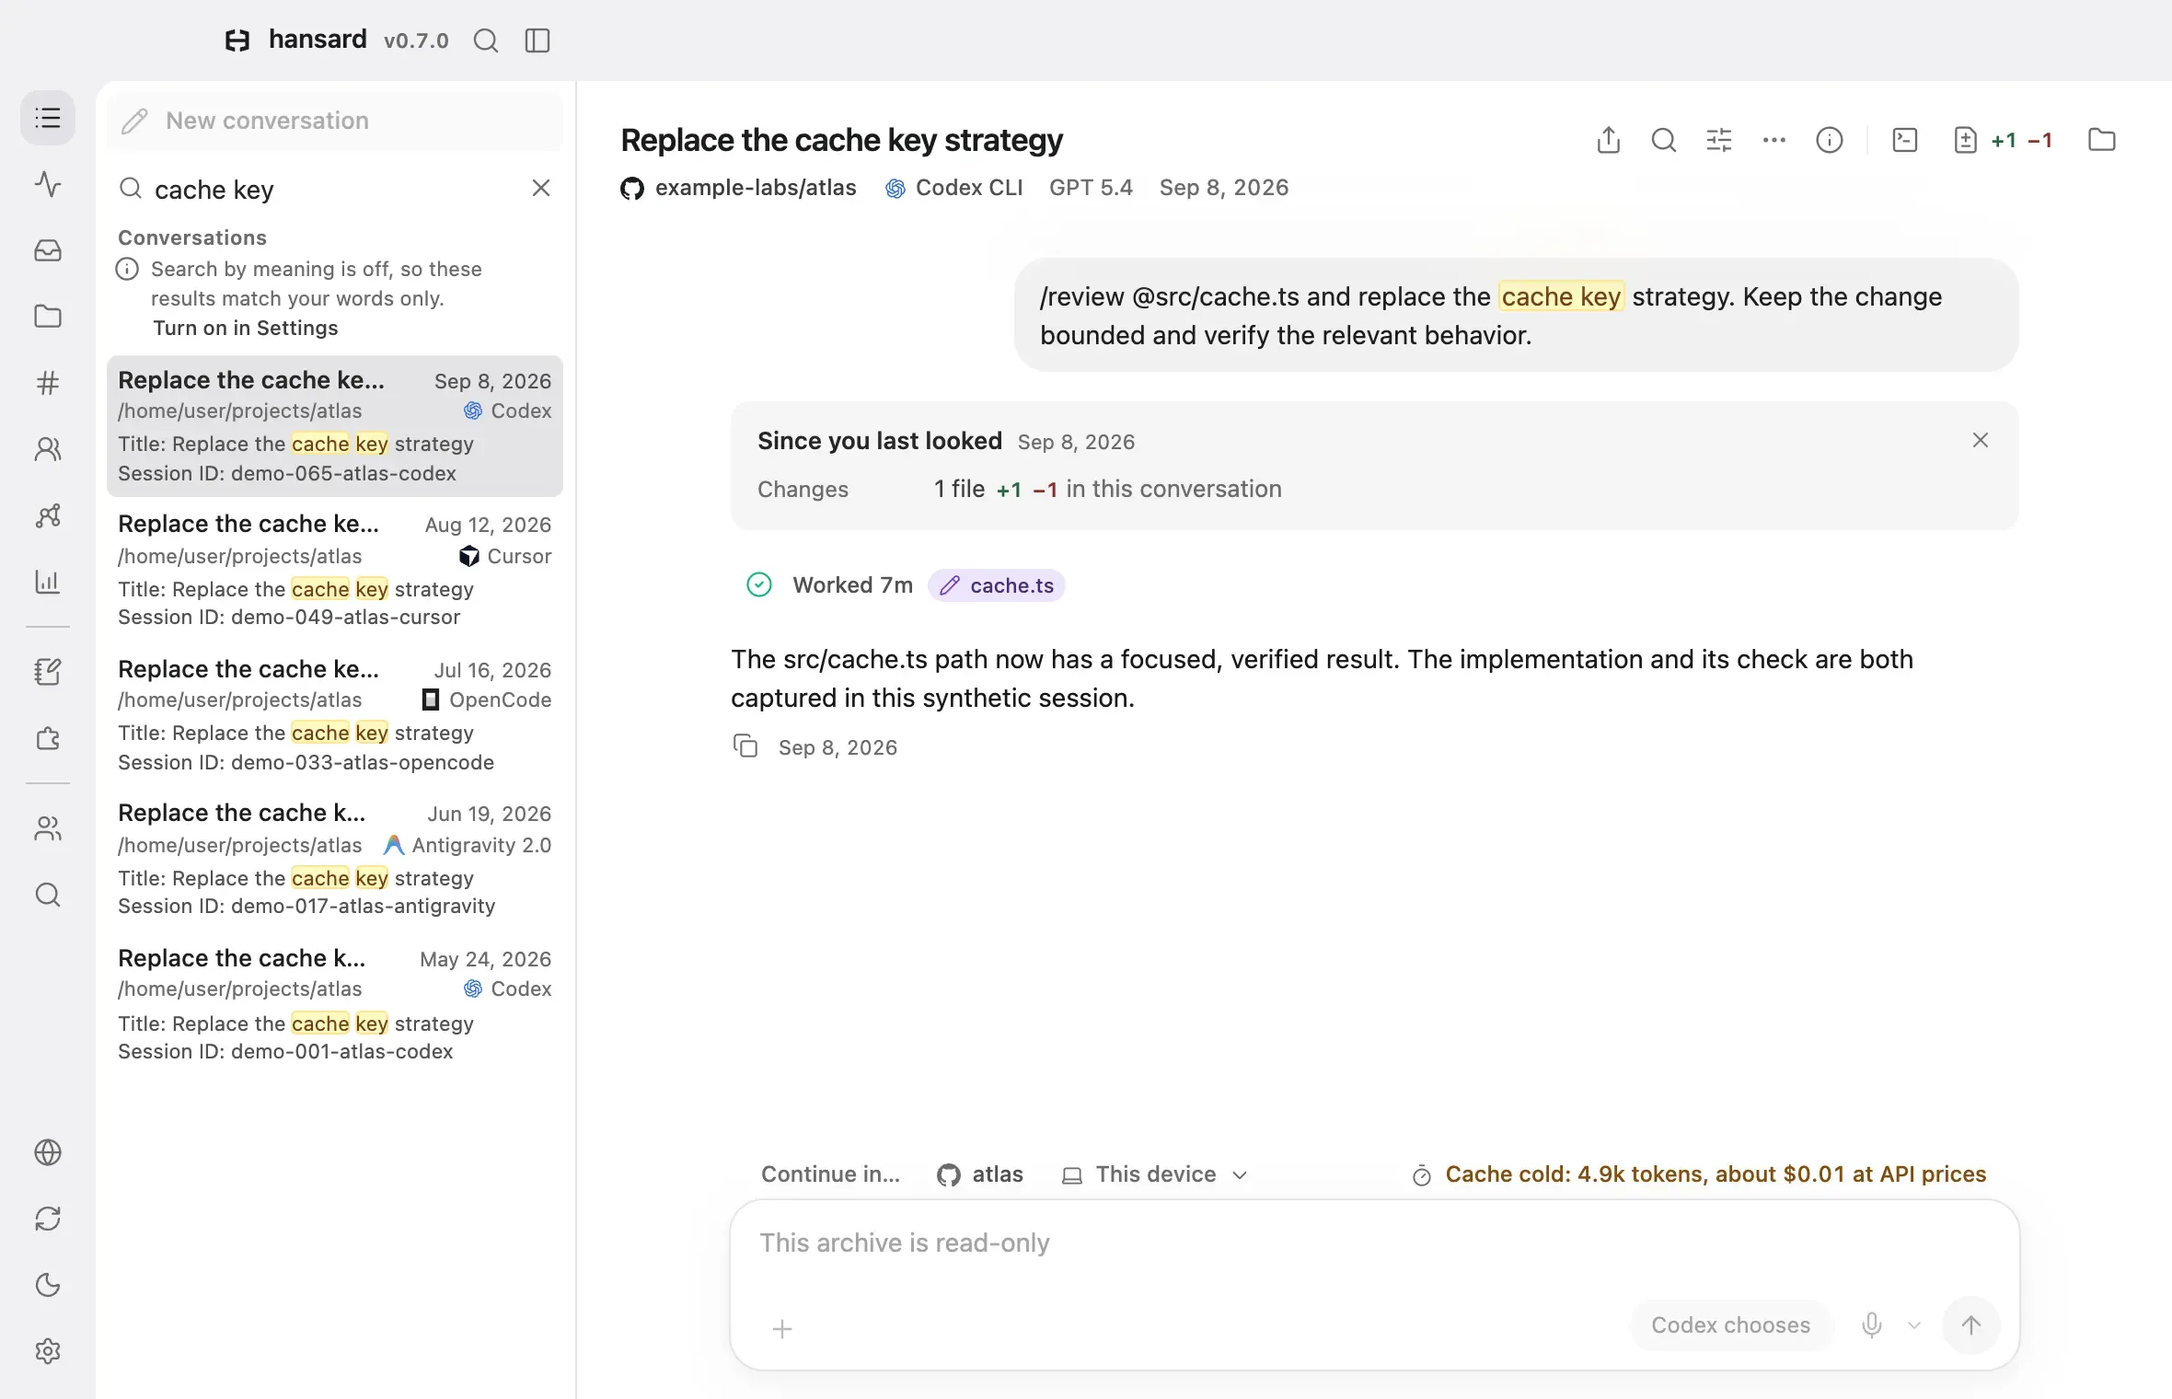Open the folder icon at header right

[2102, 140]
